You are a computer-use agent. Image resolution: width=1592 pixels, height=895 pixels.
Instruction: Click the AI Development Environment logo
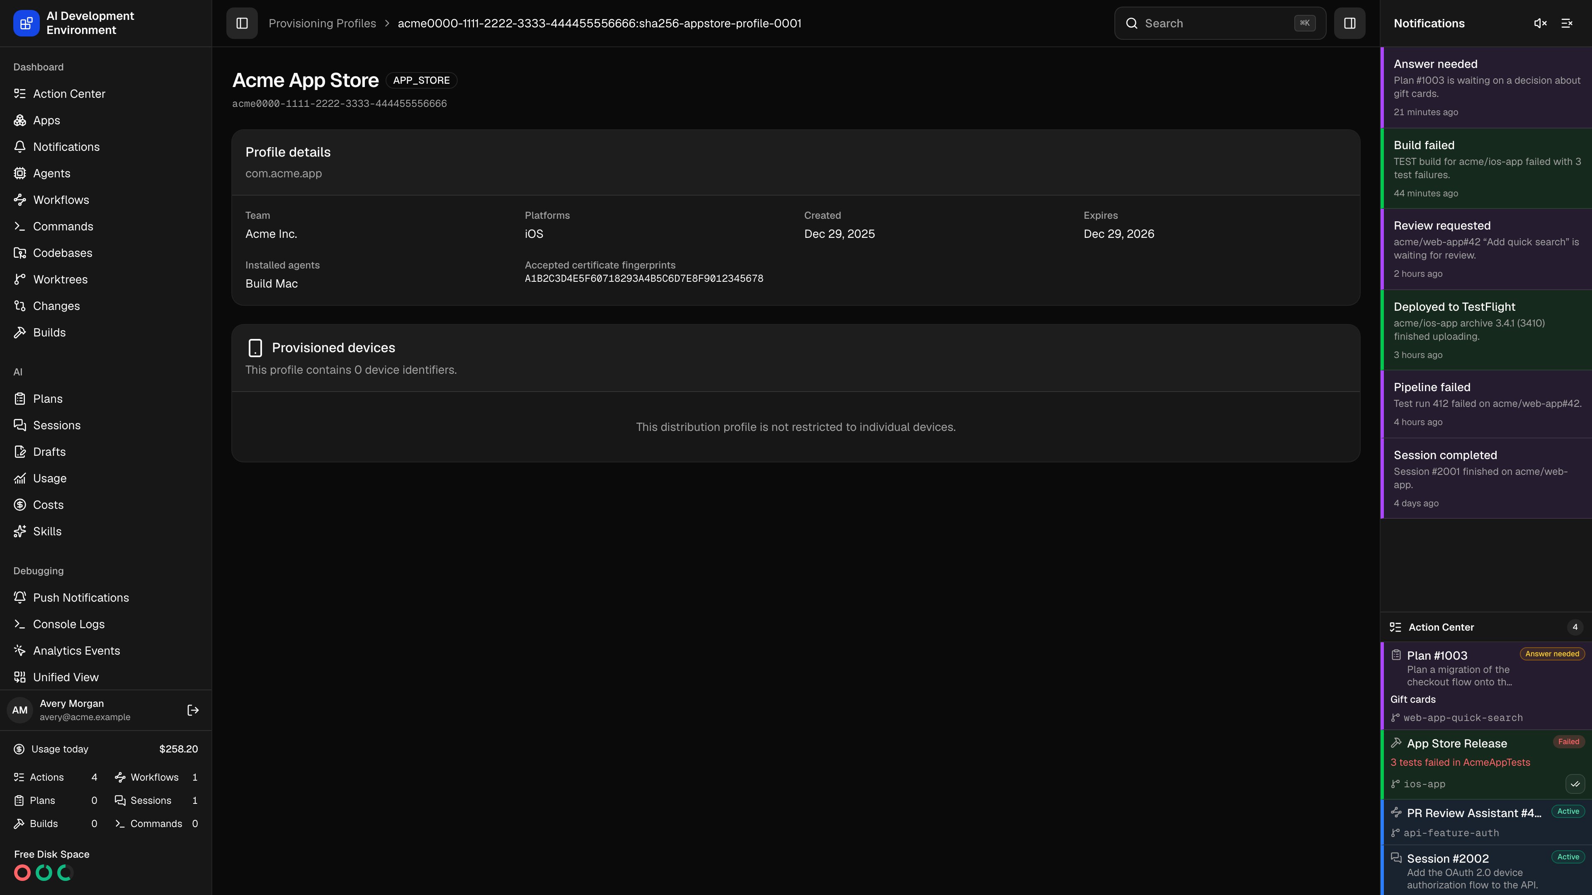[x=26, y=23]
